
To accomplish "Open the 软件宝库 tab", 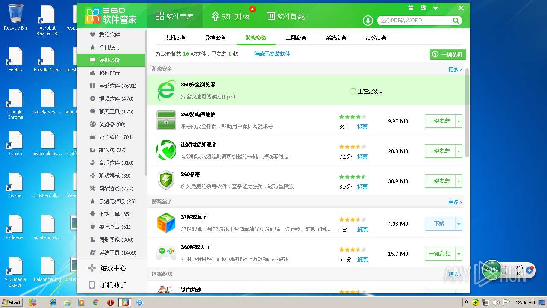I will (x=174, y=16).
